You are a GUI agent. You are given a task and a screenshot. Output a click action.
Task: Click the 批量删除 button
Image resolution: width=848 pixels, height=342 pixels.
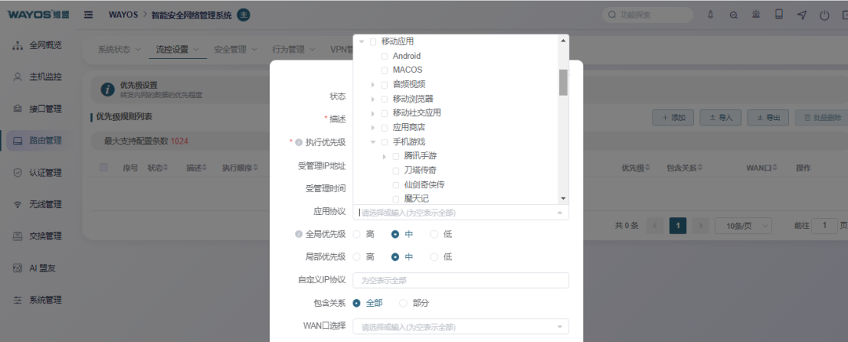coord(823,117)
